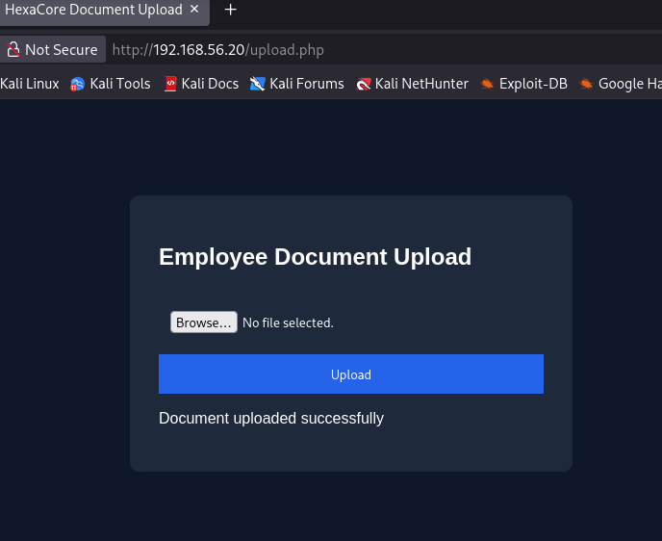Open the Kali NetHunter bookmark
This screenshot has height=541, width=662.
tap(412, 84)
